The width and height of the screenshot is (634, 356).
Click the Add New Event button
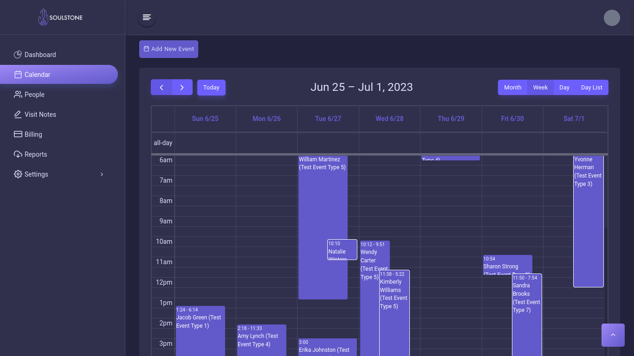168,49
